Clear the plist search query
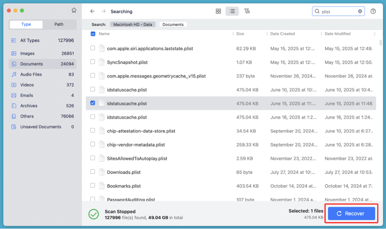Screen dimensions: 386x229 [x=360, y=11]
